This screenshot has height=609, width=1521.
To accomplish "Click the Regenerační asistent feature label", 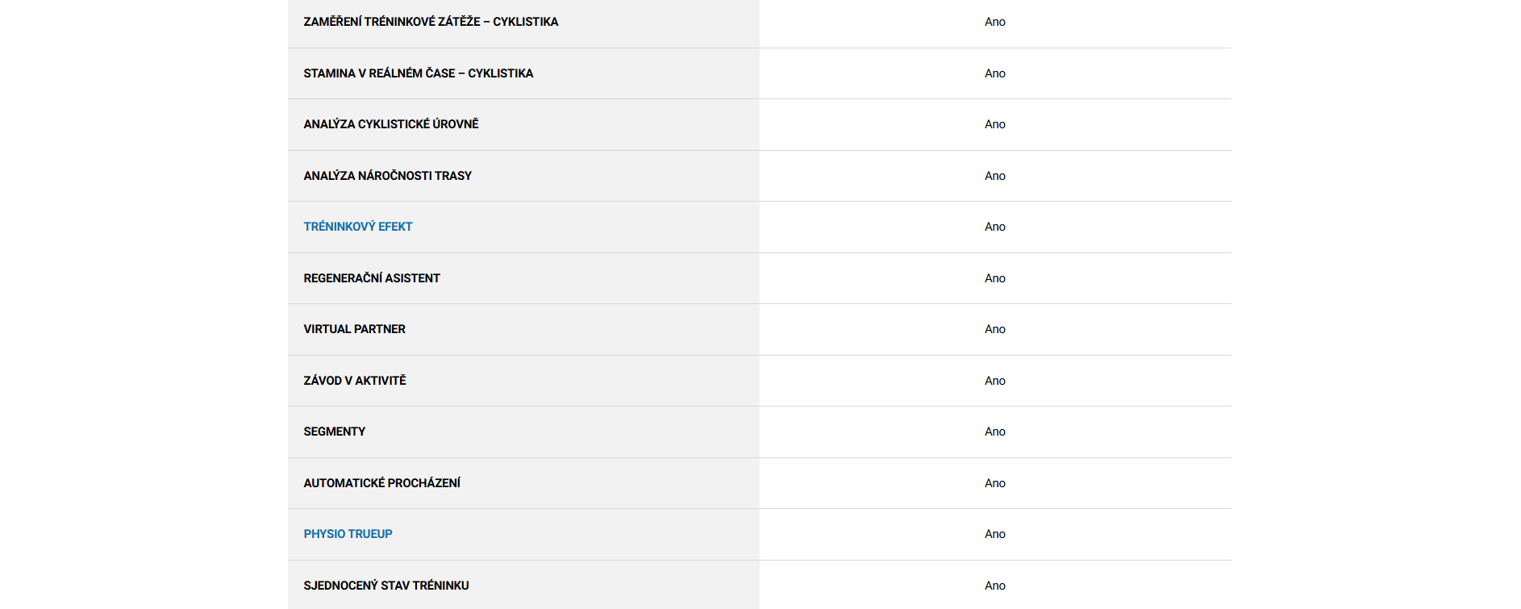I will click(371, 278).
